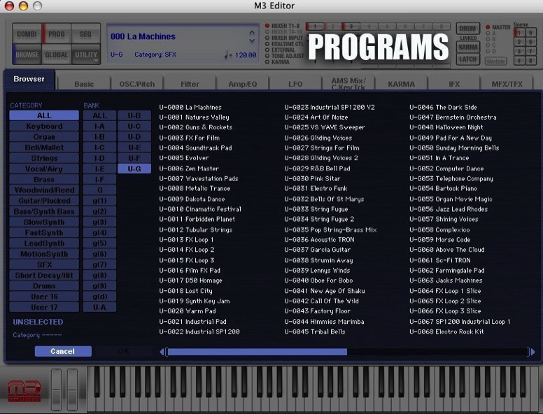The width and height of the screenshot is (543, 414).
Task: Click the tempo value 120.00
Action: (x=246, y=55)
